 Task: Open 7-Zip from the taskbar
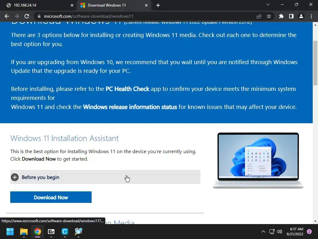tap(51, 232)
